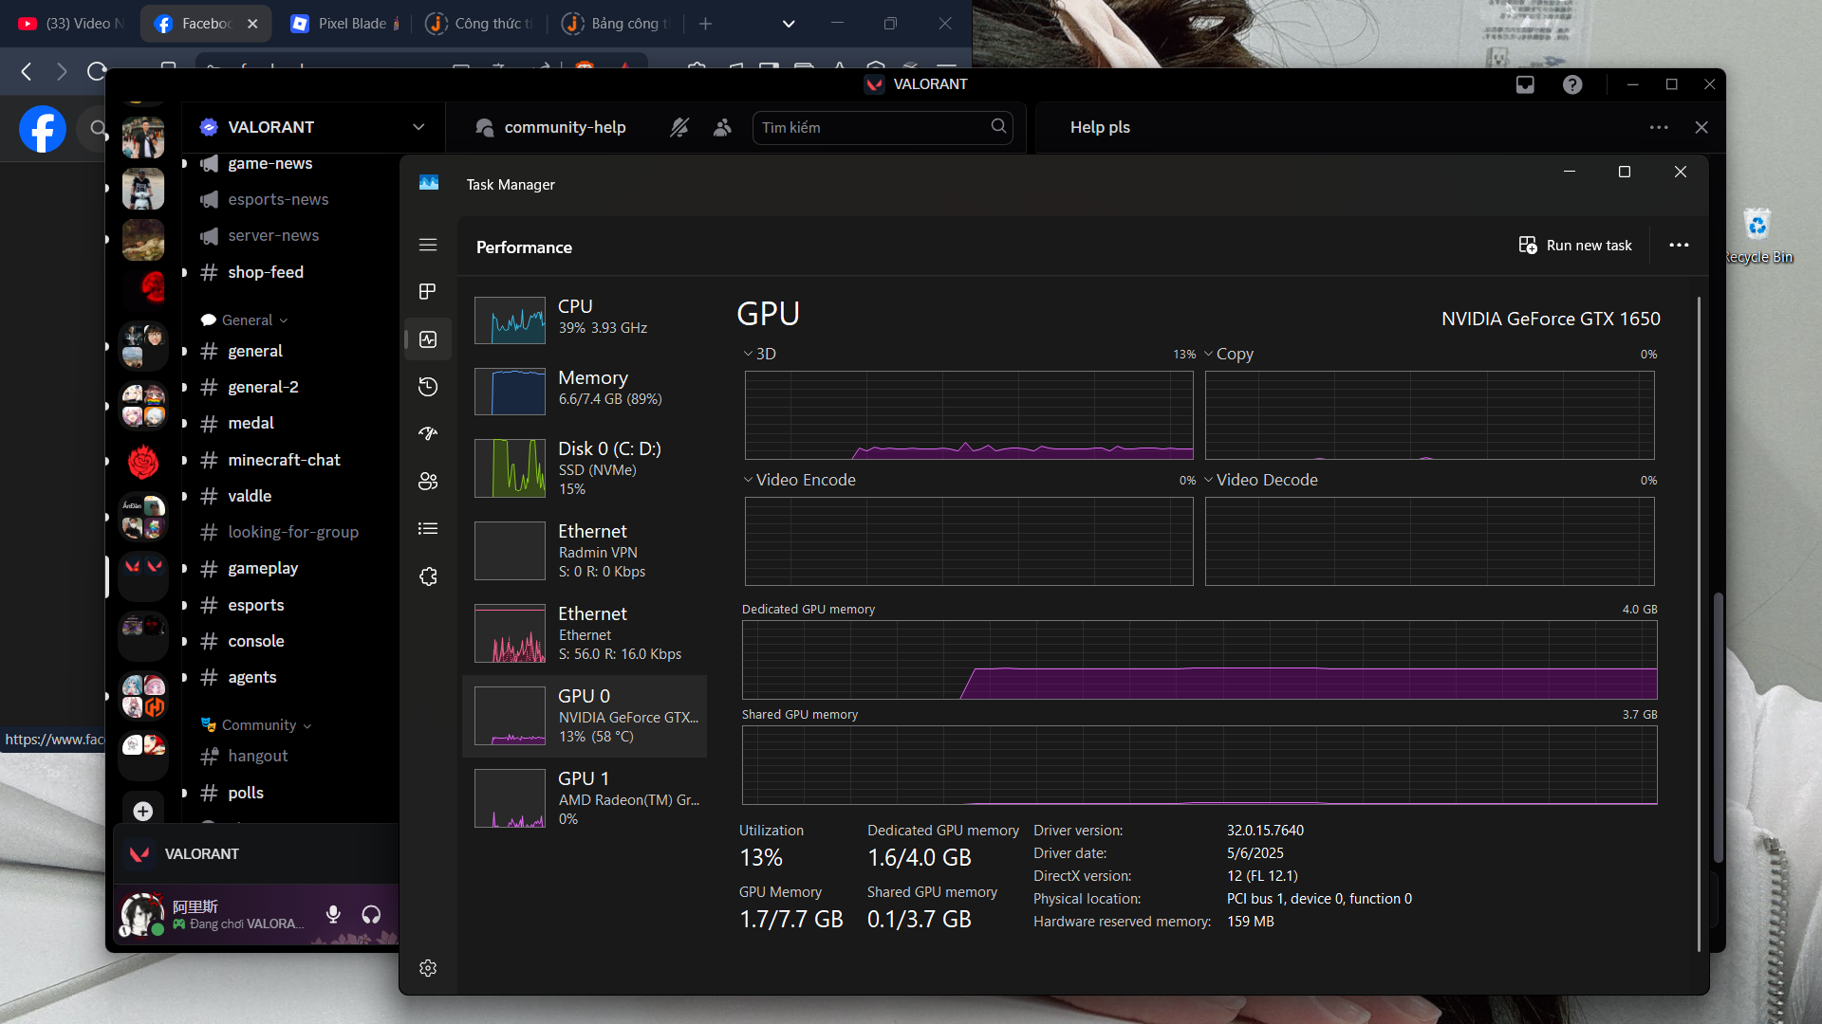The image size is (1822, 1024).
Task: Open Services puzzle icon in sidebar
Action: pos(428,576)
